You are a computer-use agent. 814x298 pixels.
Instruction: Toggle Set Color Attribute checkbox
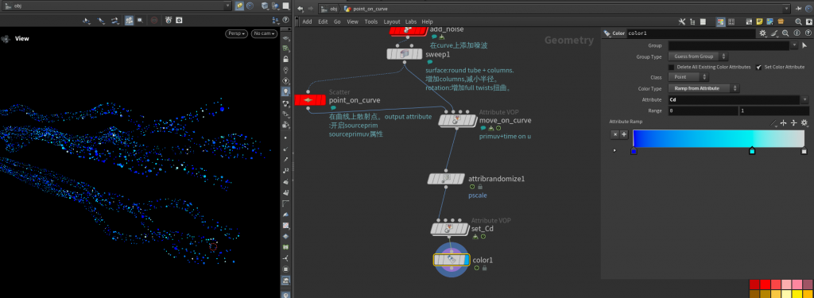coord(759,67)
